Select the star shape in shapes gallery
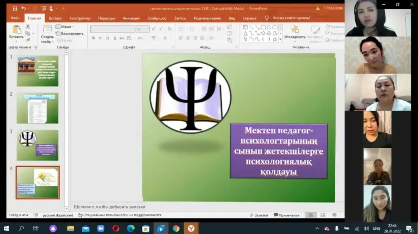Screen dimensions: 418x234 tap(275, 39)
